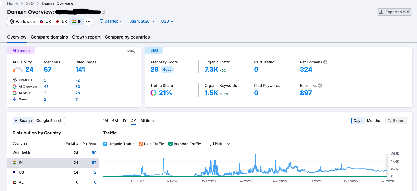This screenshot has height=191, width=417.
Task: Open the Organic Keywords 1.5K value
Action: click(x=211, y=93)
